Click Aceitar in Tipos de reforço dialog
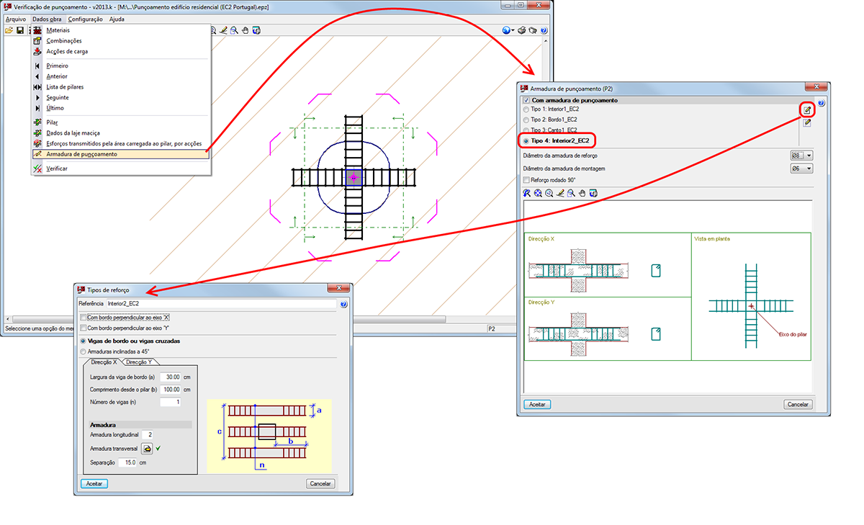This screenshot has width=864, height=525. [x=94, y=484]
